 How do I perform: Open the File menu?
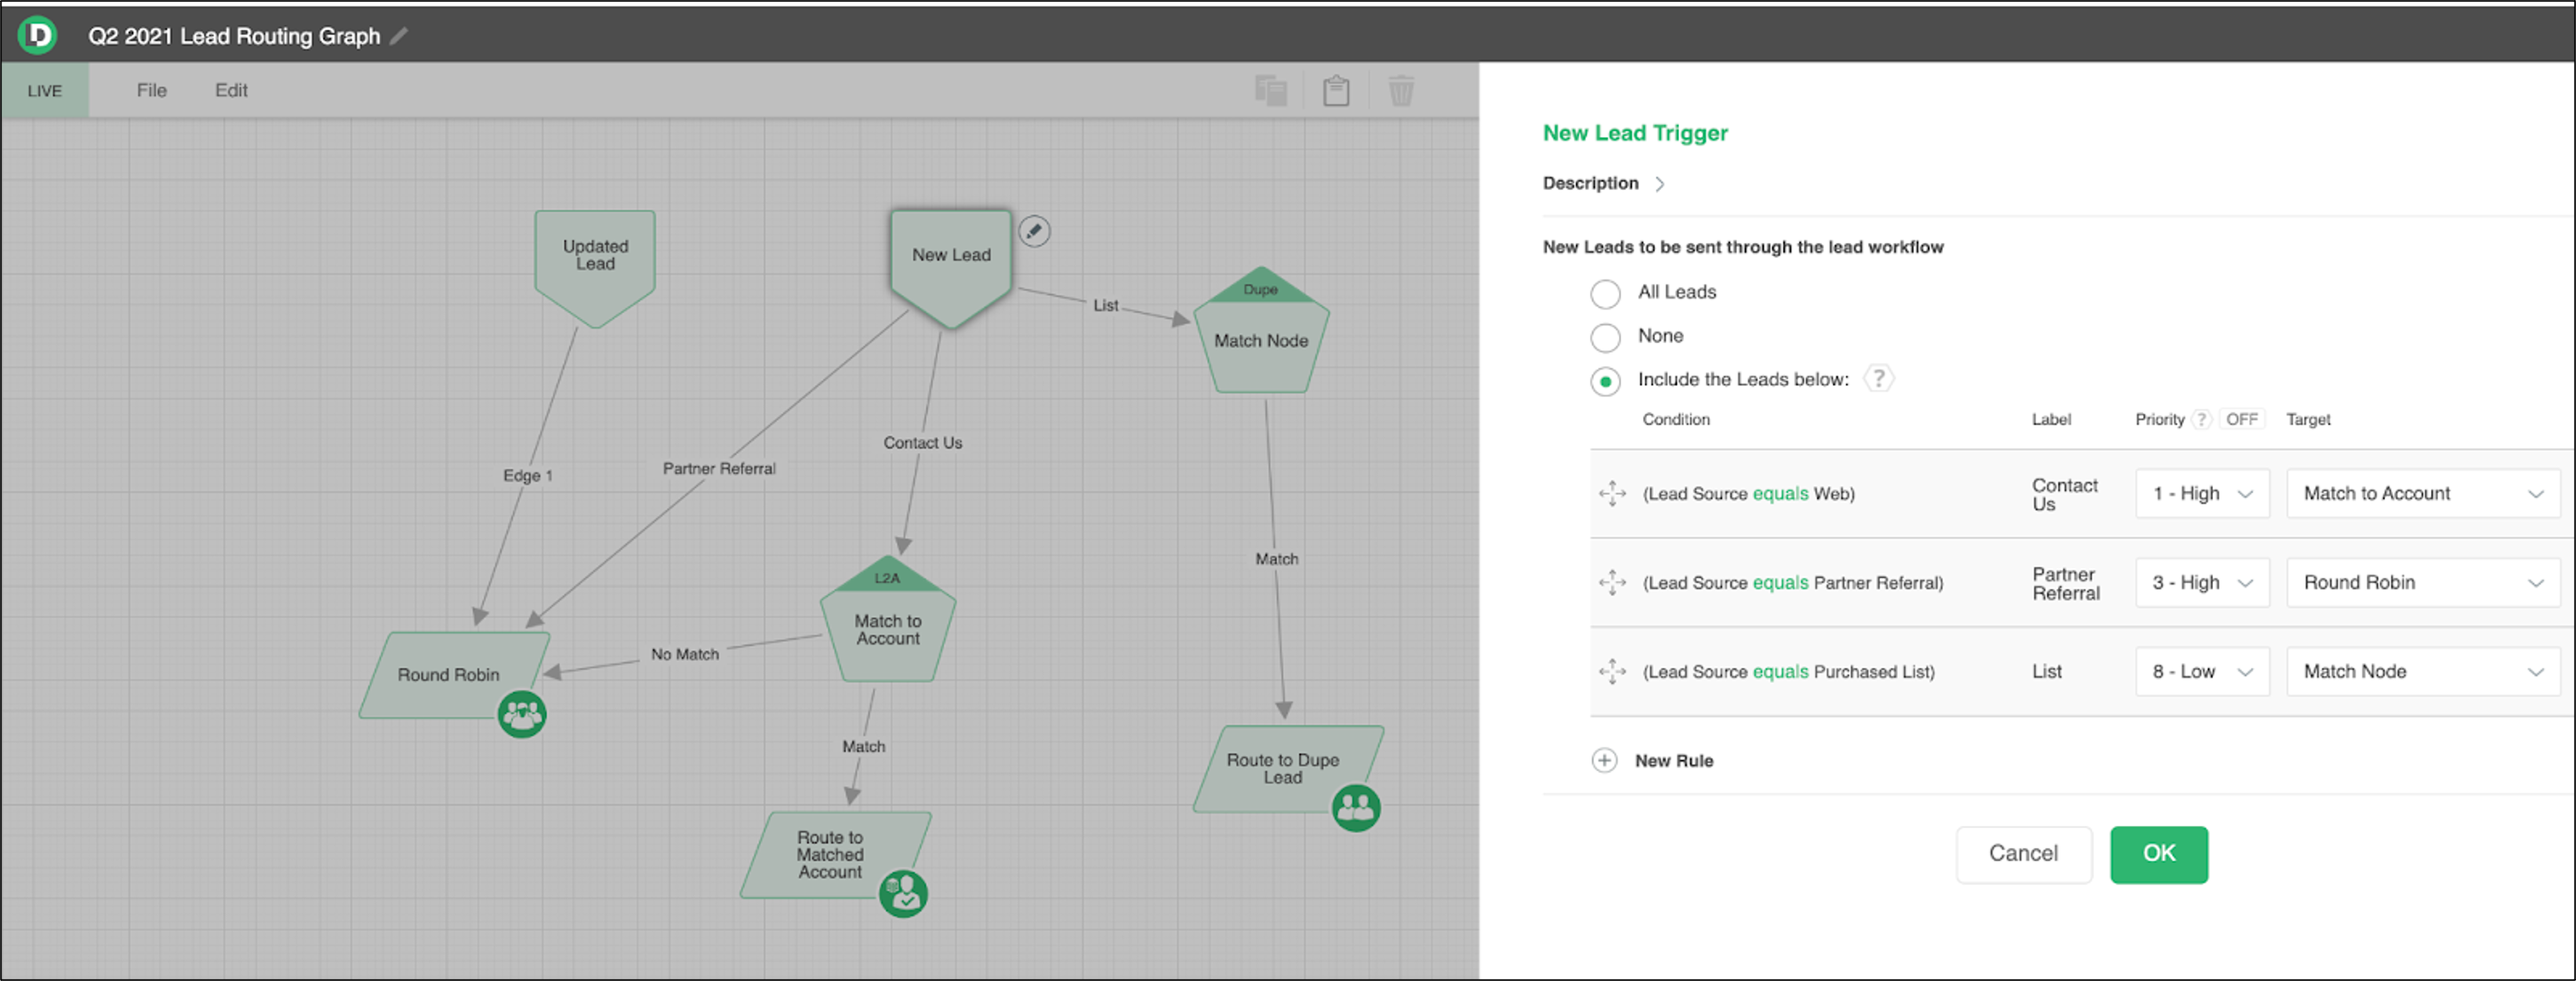pos(151,91)
